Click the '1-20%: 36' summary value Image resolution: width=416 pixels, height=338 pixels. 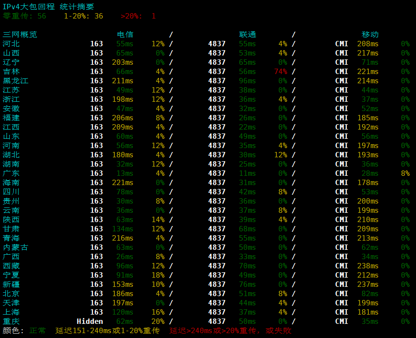tap(83, 16)
